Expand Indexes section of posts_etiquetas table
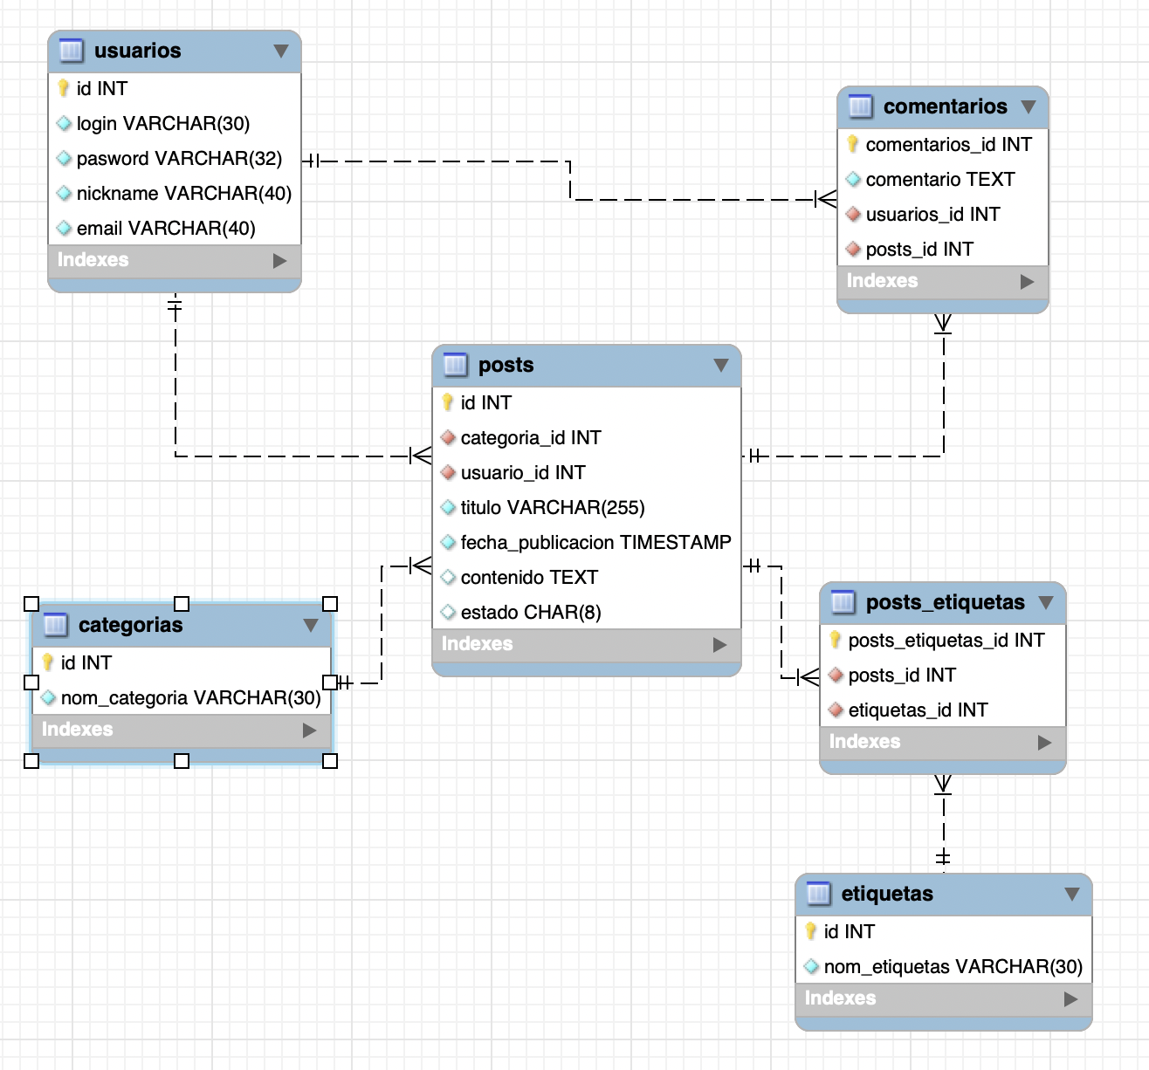Viewport: 1149px width, 1070px height. click(x=1044, y=742)
